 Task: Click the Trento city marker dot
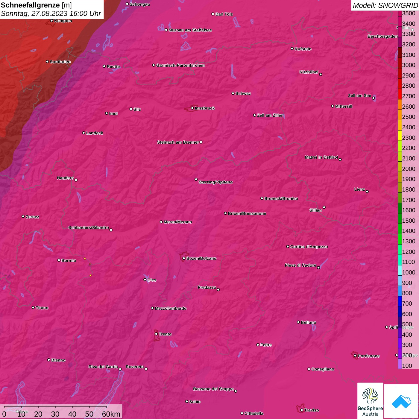click(156, 334)
